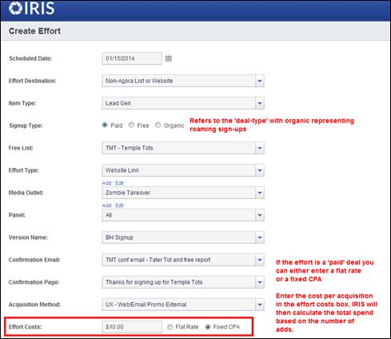Click the Signup Type label
This screenshot has width=391, height=339.
26,126
